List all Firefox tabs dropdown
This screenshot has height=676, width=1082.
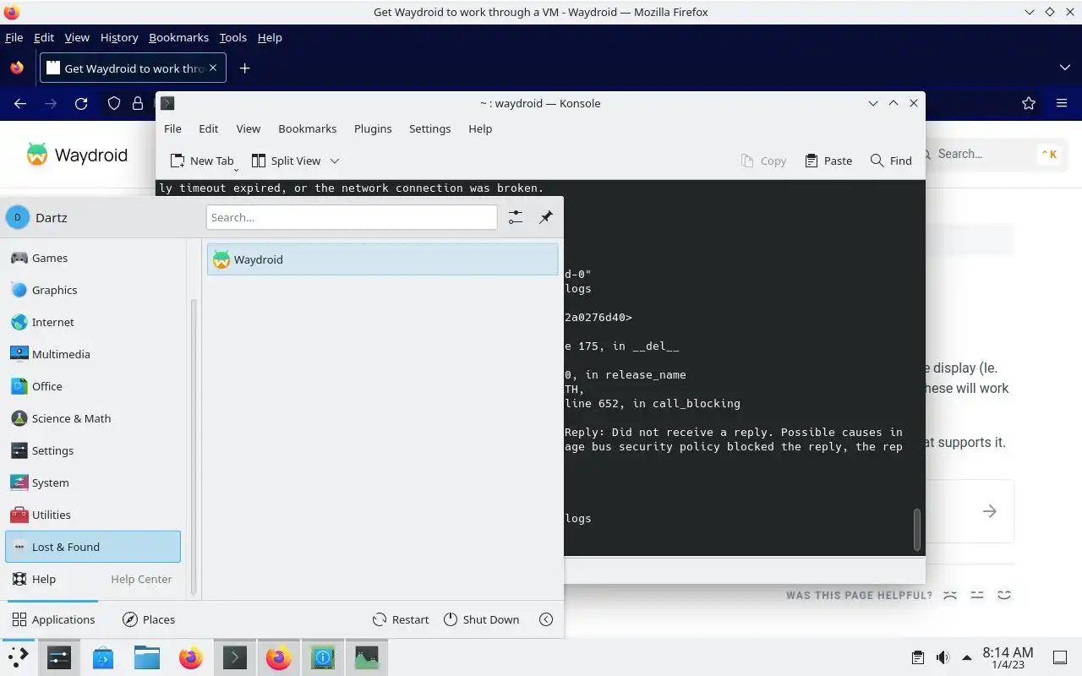coord(1065,68)
